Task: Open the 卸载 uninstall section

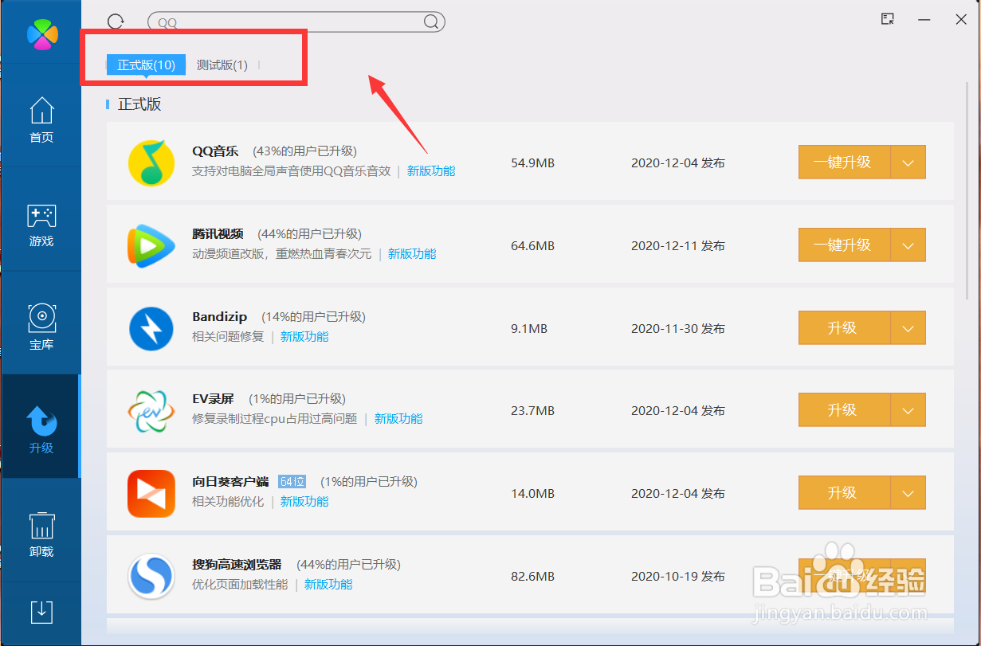Action: (41, 529)
